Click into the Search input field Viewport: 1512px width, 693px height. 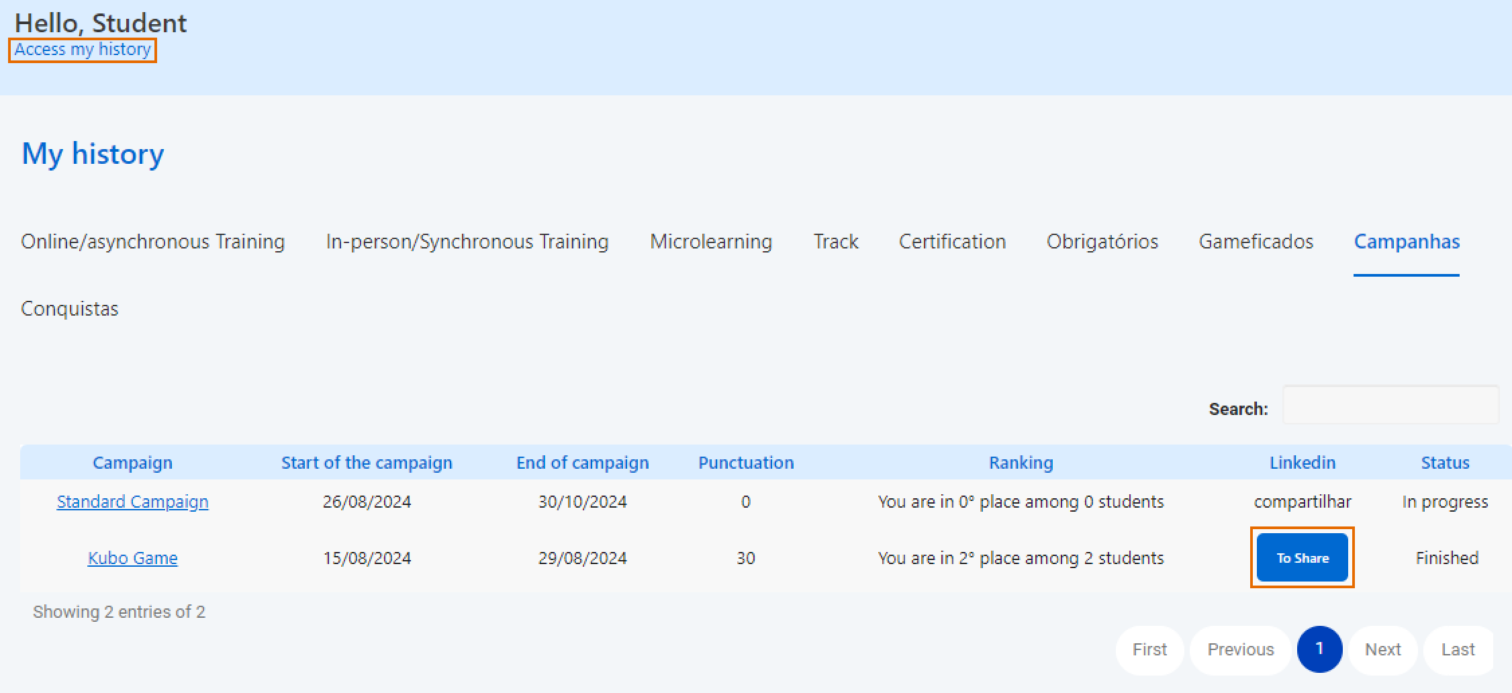[1390, 405]
